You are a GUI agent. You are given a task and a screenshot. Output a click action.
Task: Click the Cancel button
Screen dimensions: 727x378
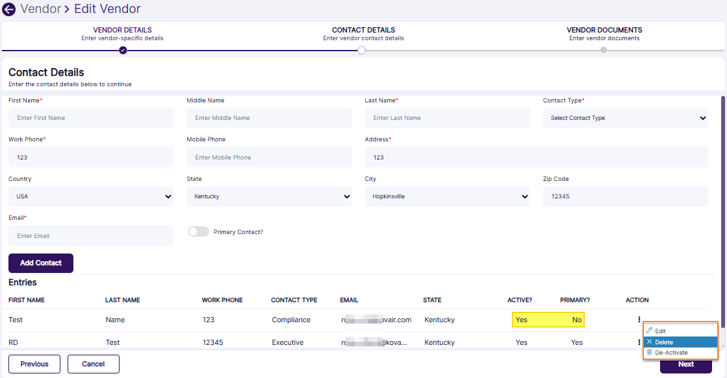(x=94, y=364)
